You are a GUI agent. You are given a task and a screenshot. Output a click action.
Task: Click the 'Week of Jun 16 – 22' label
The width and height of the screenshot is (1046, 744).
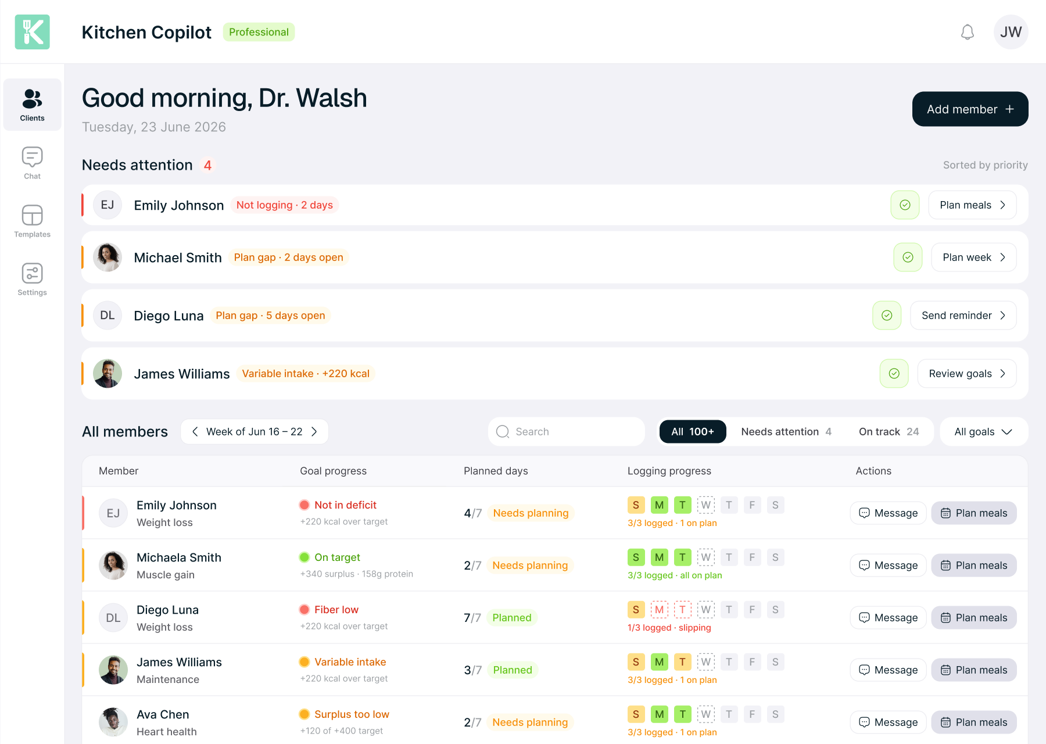coord(255,432)
